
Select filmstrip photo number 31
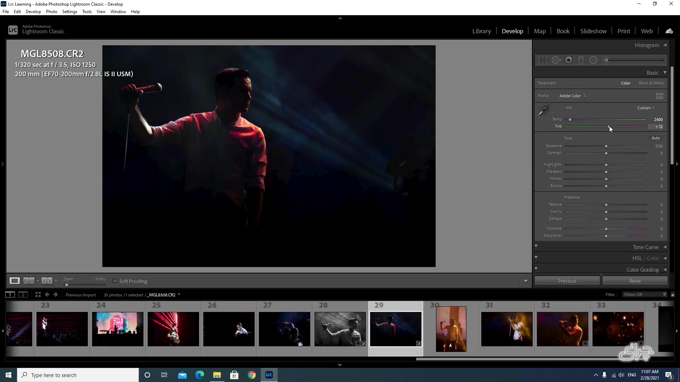[x=506, y=329]
